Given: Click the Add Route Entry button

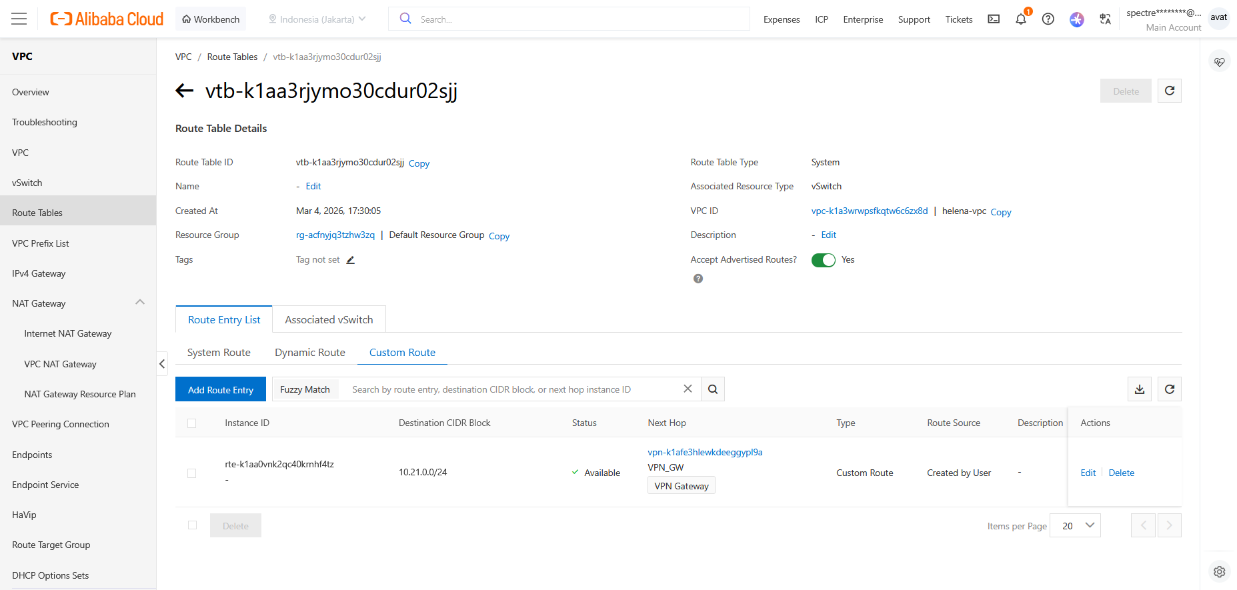Looking at the screenshot, I should 221,390.
